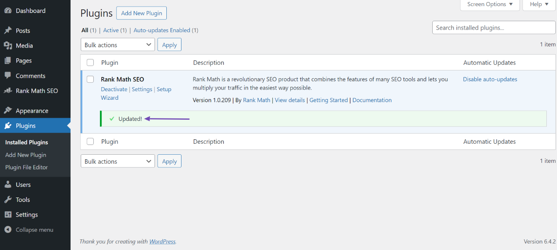Viewport: 557px width, 250px height.
Task: Open the View details link
Action: coord(290,100)
